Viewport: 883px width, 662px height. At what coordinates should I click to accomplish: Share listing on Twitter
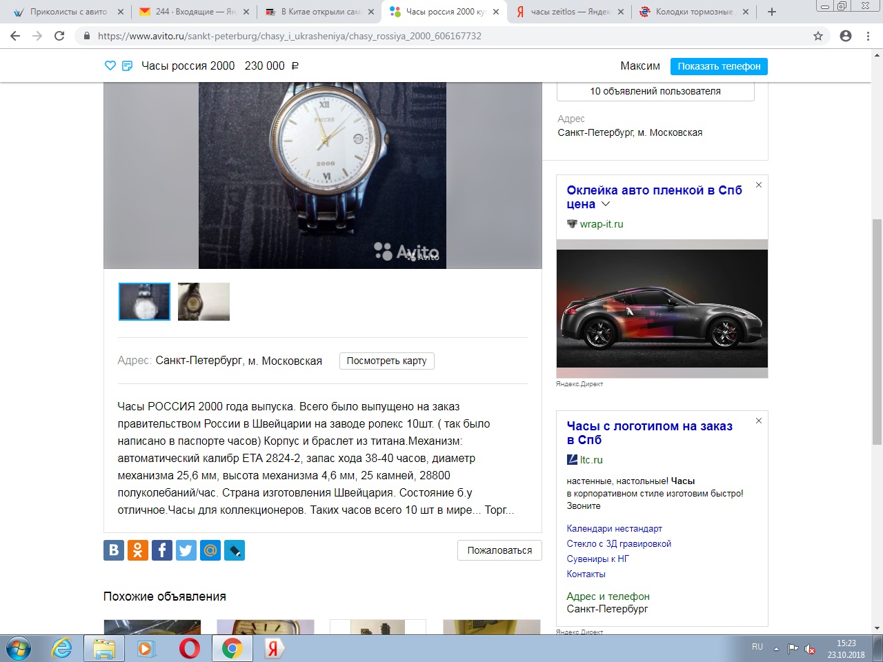point(186,550)
